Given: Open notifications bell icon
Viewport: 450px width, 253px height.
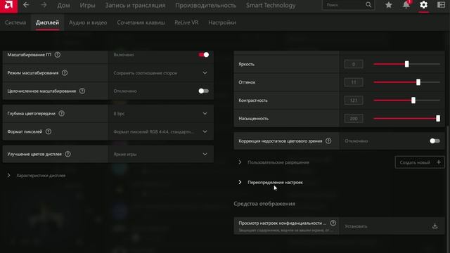Looking at the screenshot, I should click(x=406, y=5).
